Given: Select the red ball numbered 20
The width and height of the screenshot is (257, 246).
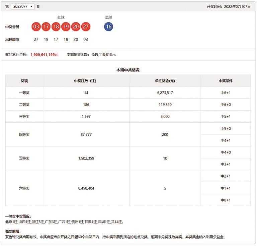Looking at the screenshot, I should click(x=76, y=27).
